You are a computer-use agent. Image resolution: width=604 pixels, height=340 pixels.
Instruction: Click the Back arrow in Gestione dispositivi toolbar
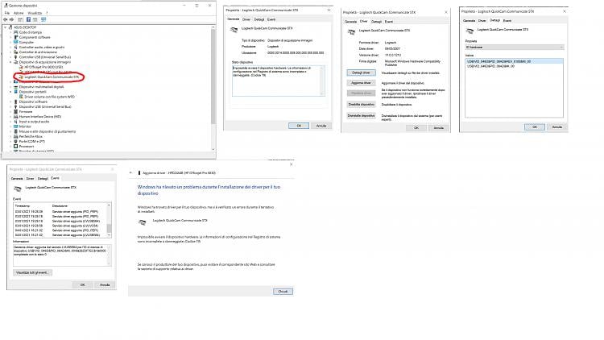(x=5, y=19)
